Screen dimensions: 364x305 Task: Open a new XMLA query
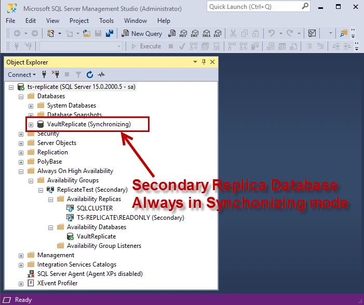tap(206, 33)
